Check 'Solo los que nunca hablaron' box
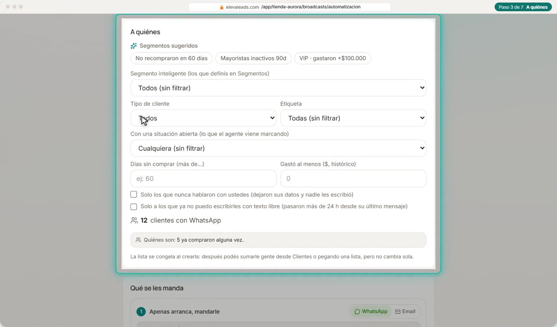The height and width of the screenshot is (327, 557). (134, 195)
